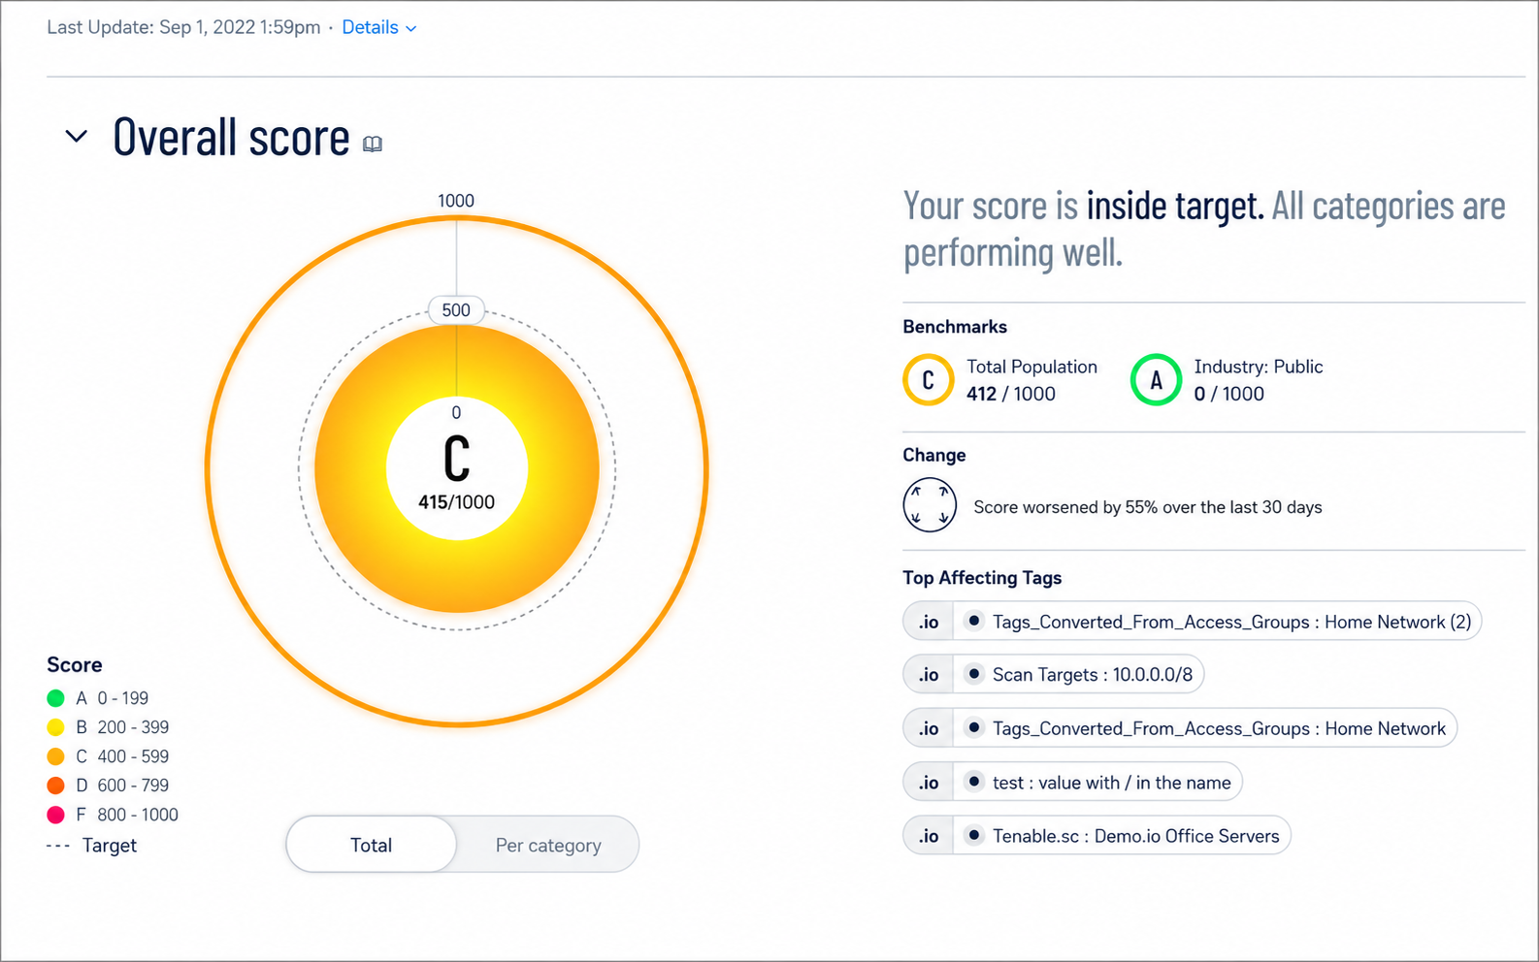Open the Demo.io Office Servers tag
The height and width of the screenshot is (962, 1539).
coord(1123,836)
